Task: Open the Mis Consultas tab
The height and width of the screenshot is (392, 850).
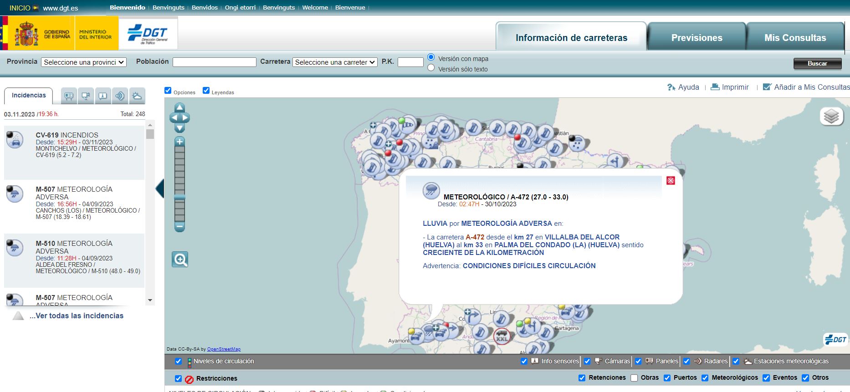Action: (795, 38)
